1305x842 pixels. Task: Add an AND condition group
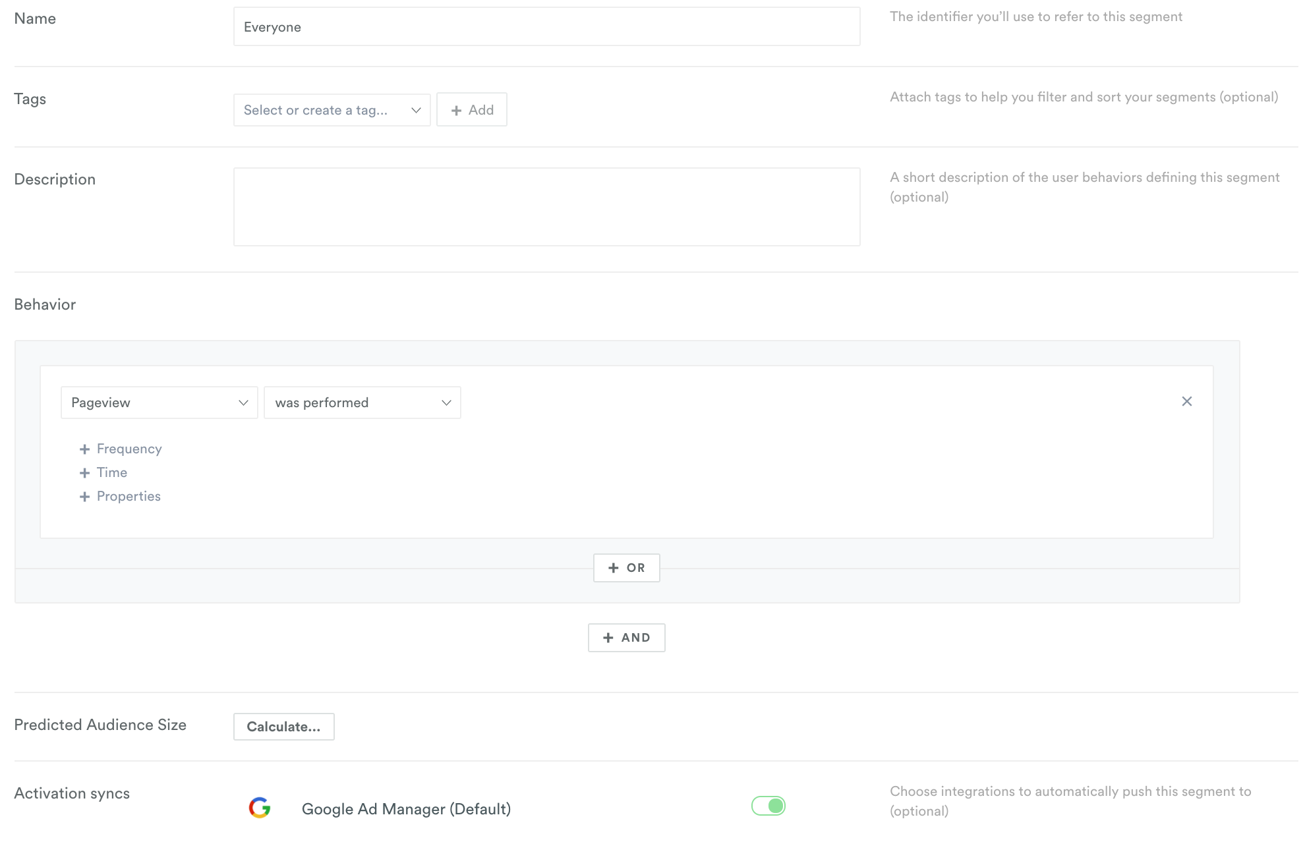tap(627, 638)
